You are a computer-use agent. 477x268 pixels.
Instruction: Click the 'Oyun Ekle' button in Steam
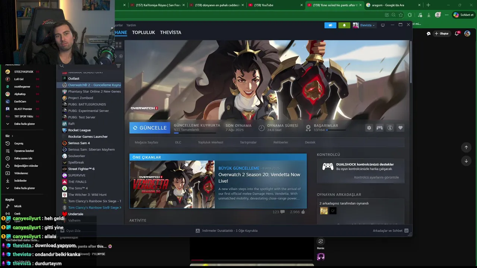(70, 231)
